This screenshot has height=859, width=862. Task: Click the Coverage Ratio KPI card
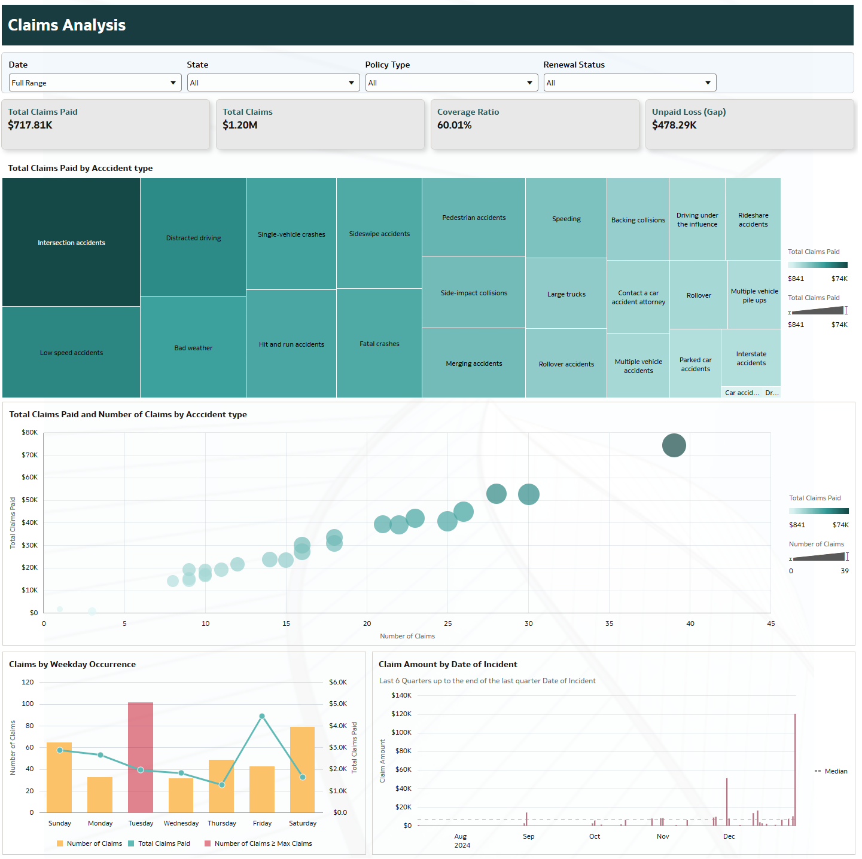[x=535, y=124]
